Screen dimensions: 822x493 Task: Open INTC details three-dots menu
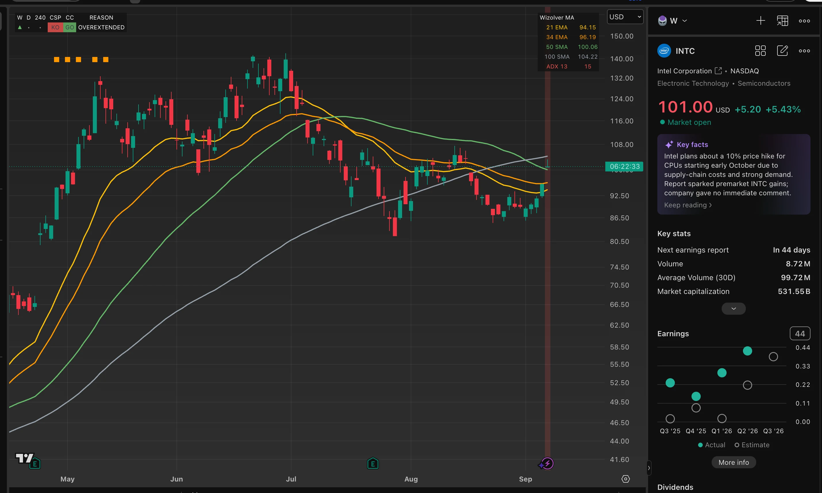[x=804, y=51]
